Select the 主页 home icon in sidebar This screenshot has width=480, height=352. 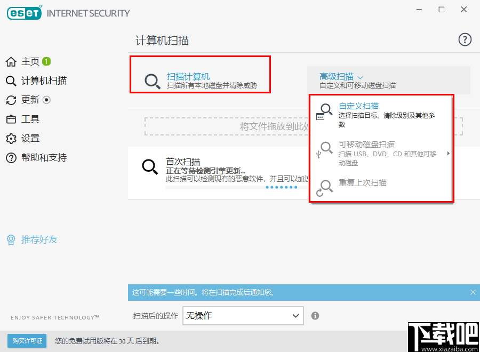pos(12,61)
